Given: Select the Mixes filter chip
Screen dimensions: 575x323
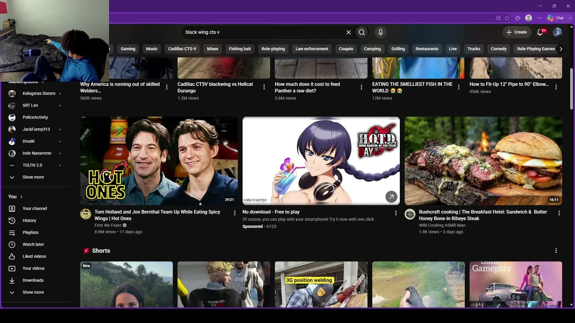Looking at the screenshot, I should [212, 49].
